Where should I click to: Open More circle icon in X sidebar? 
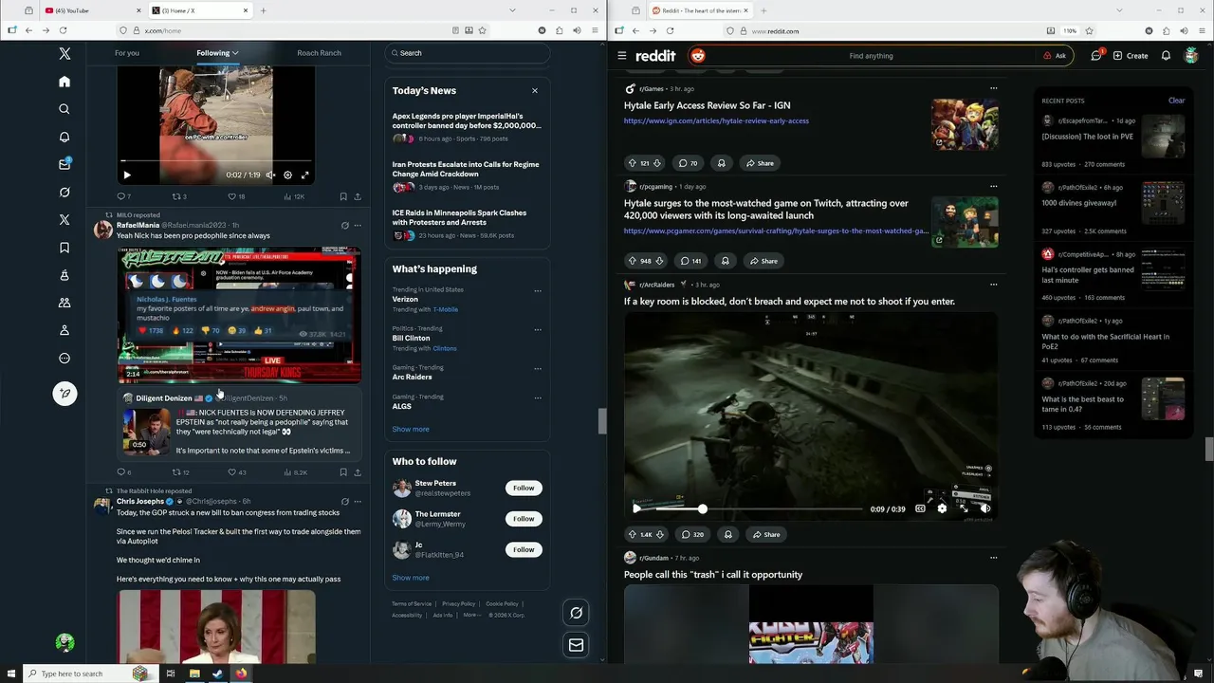click(64, 358)
